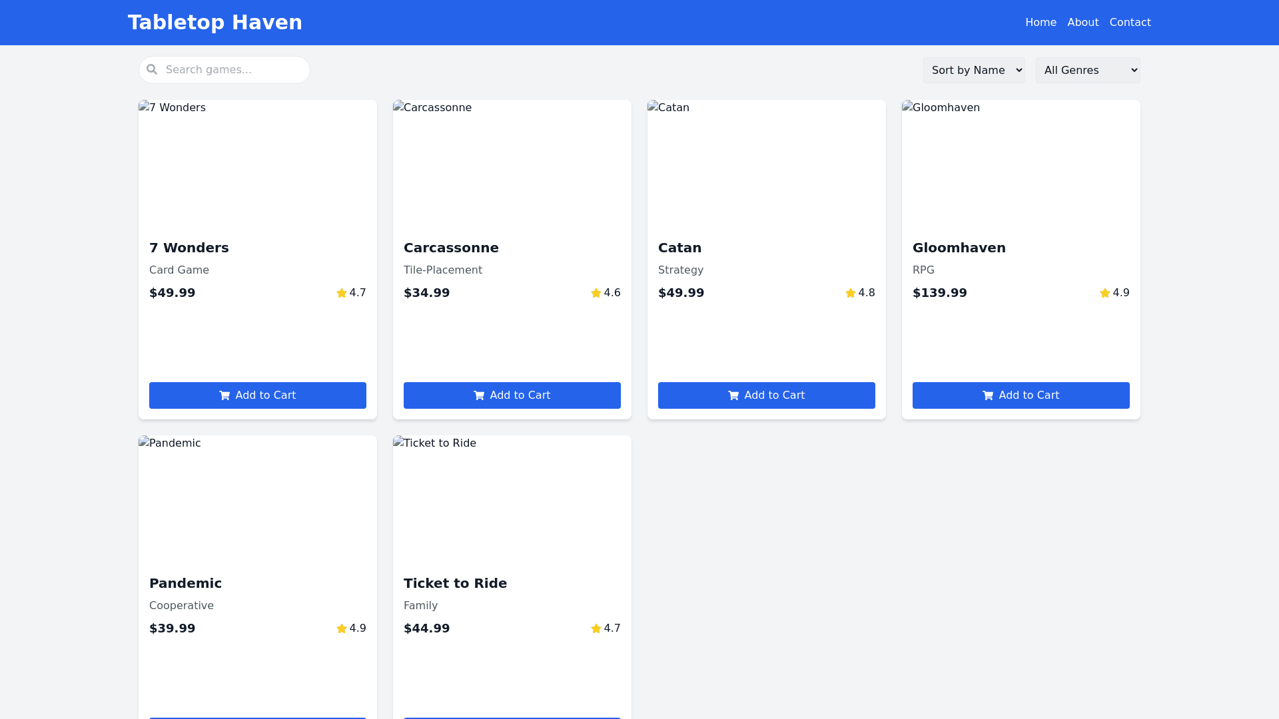
Task: Add Gloomhaven to cart
Action: (x=1021, y=395)
